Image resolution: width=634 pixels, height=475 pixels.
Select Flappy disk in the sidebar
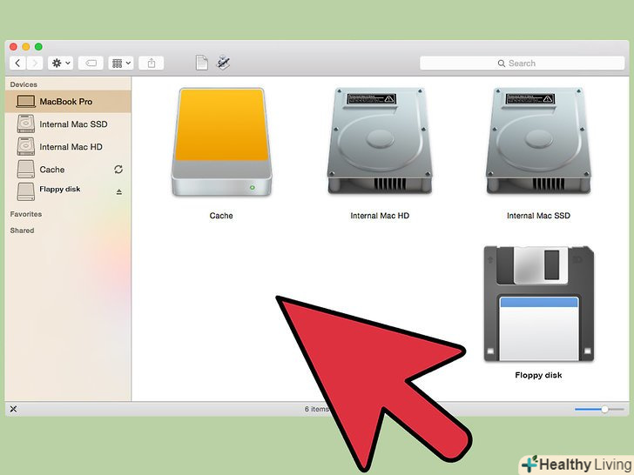68,191
